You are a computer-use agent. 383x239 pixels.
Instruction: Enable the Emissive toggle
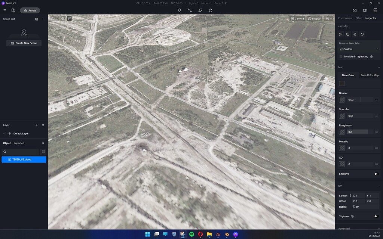[x=376, y=174]
